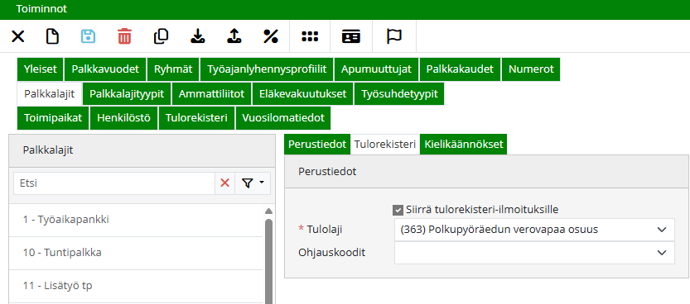Image resolution: width=690 pixels, height=304 pixels.
Task: Expand the Ohjauskoodit dropdown
Action: pyautogui.click(x=662, y=253)
